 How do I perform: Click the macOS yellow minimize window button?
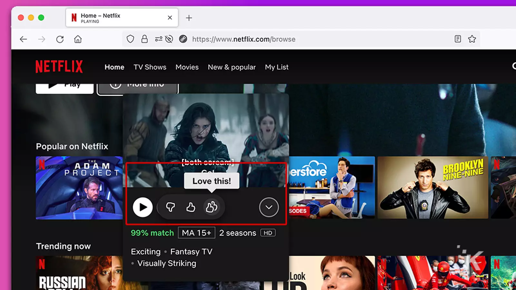click(31, 17)
